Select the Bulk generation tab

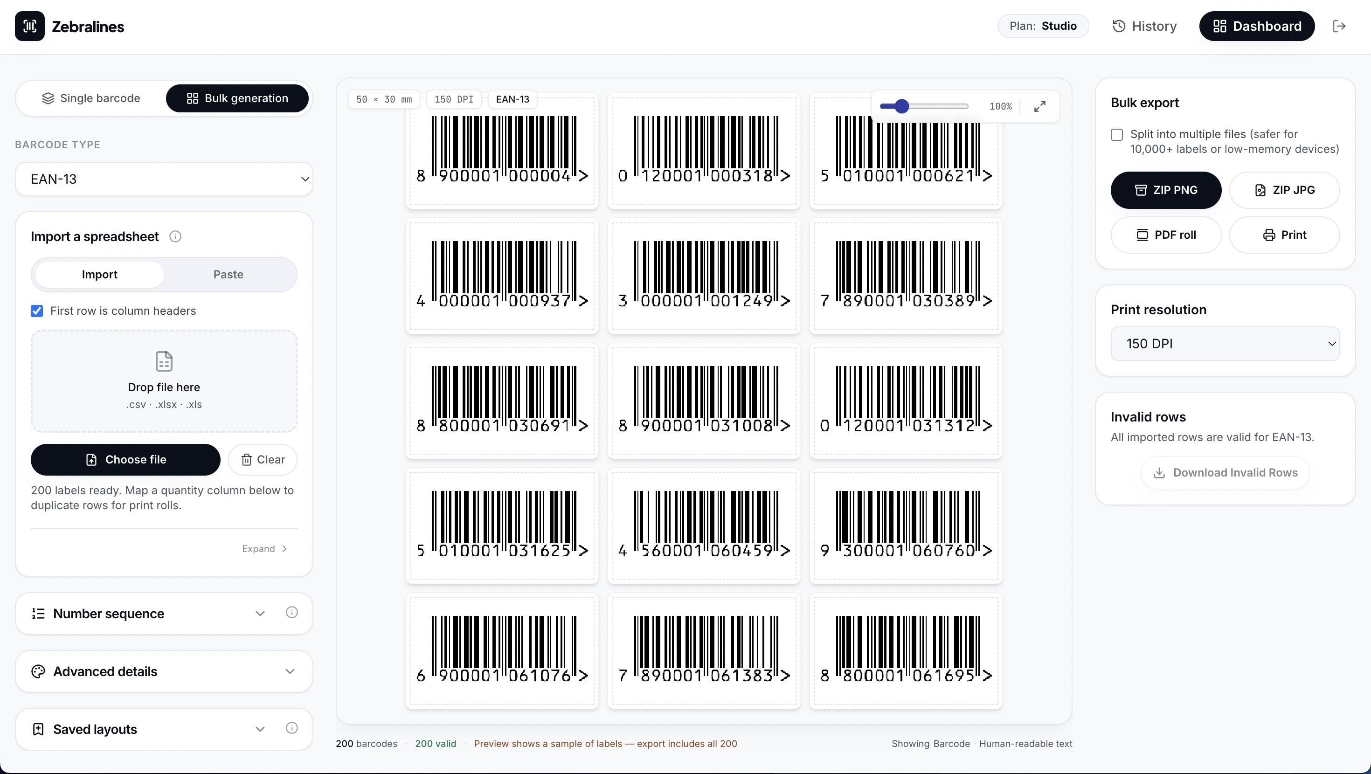[237, 98]
